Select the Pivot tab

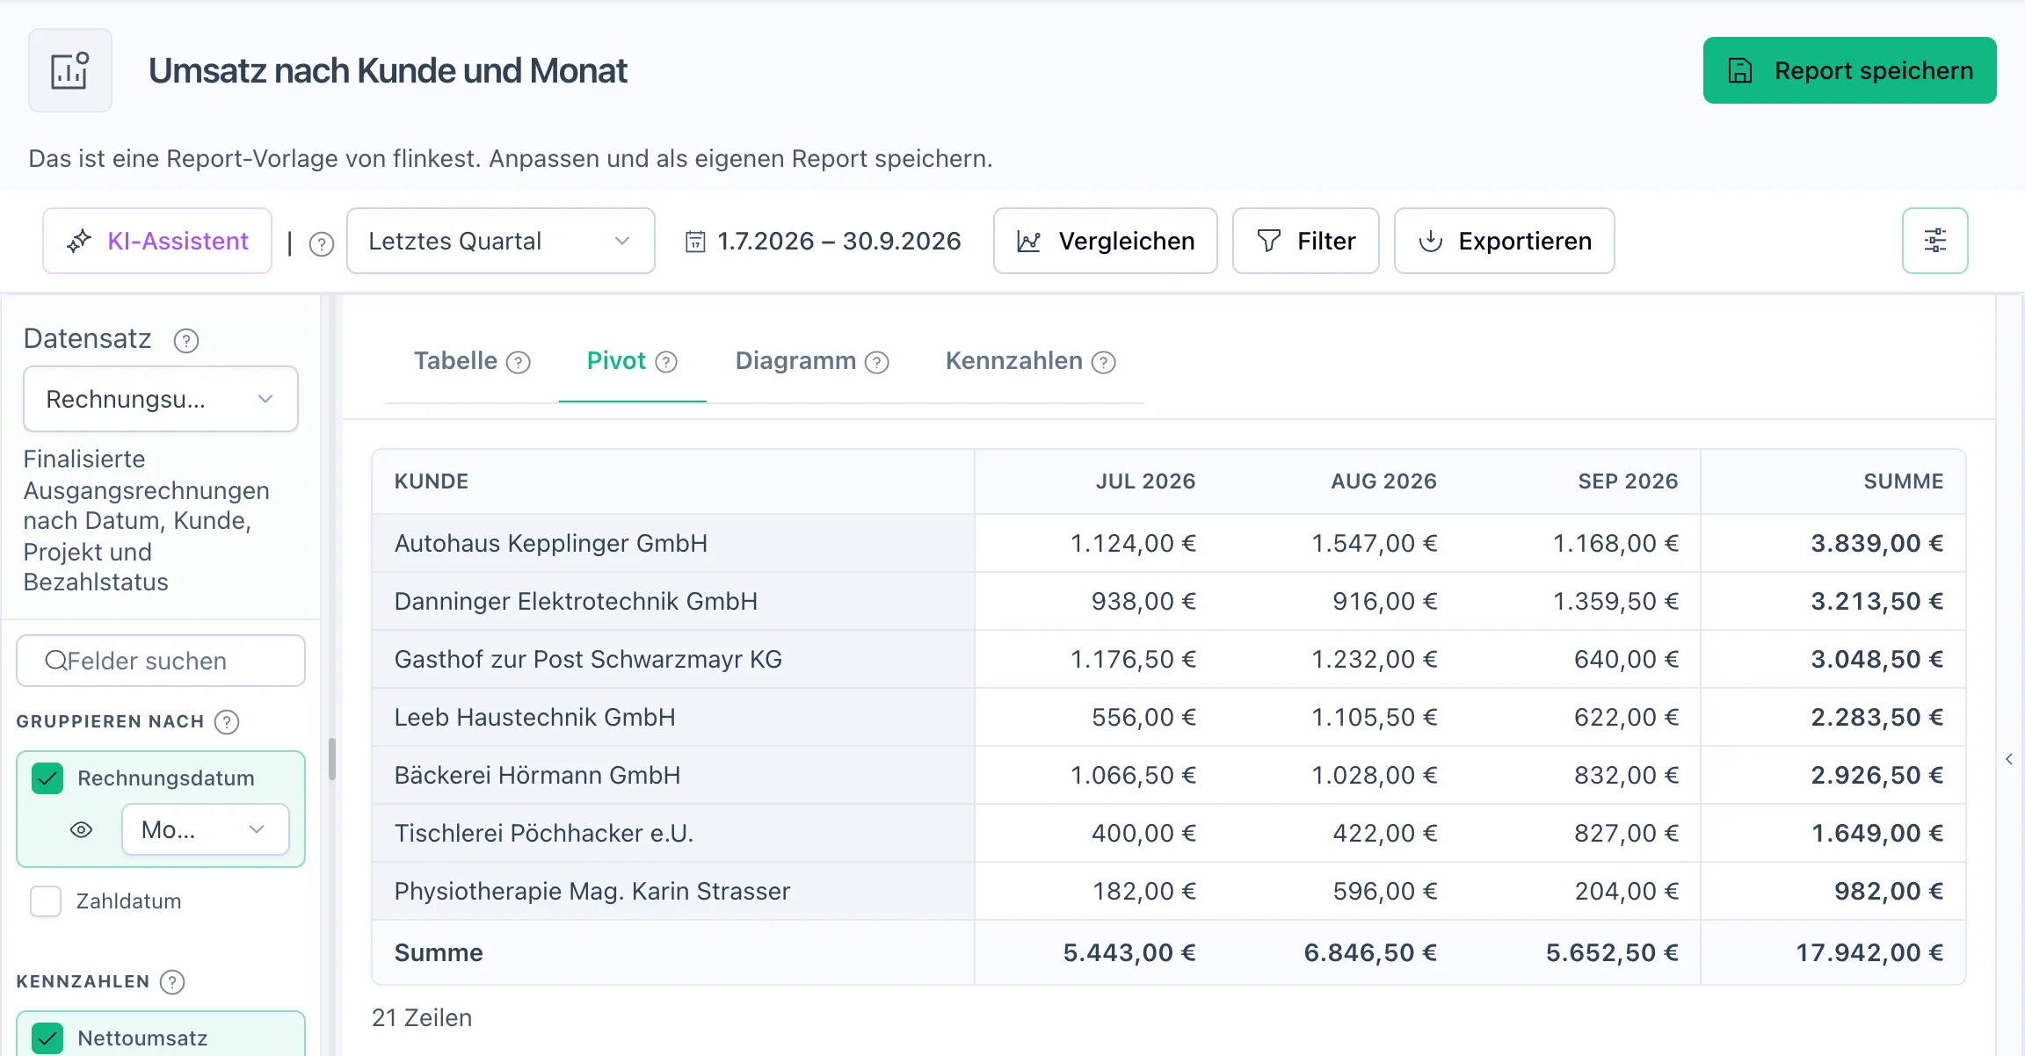click(616, 361)
